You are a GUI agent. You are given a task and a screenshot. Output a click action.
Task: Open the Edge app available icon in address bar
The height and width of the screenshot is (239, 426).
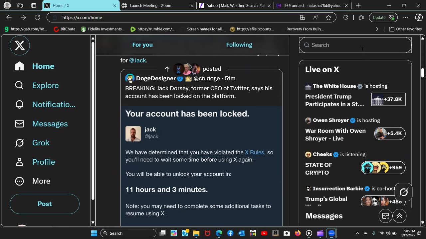(303, 17)
